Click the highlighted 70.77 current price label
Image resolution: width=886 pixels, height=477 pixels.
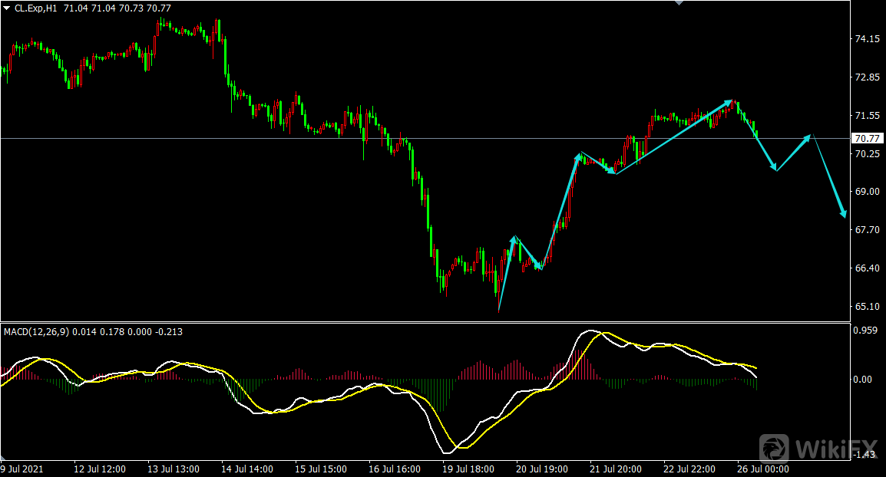coord(867,139)
